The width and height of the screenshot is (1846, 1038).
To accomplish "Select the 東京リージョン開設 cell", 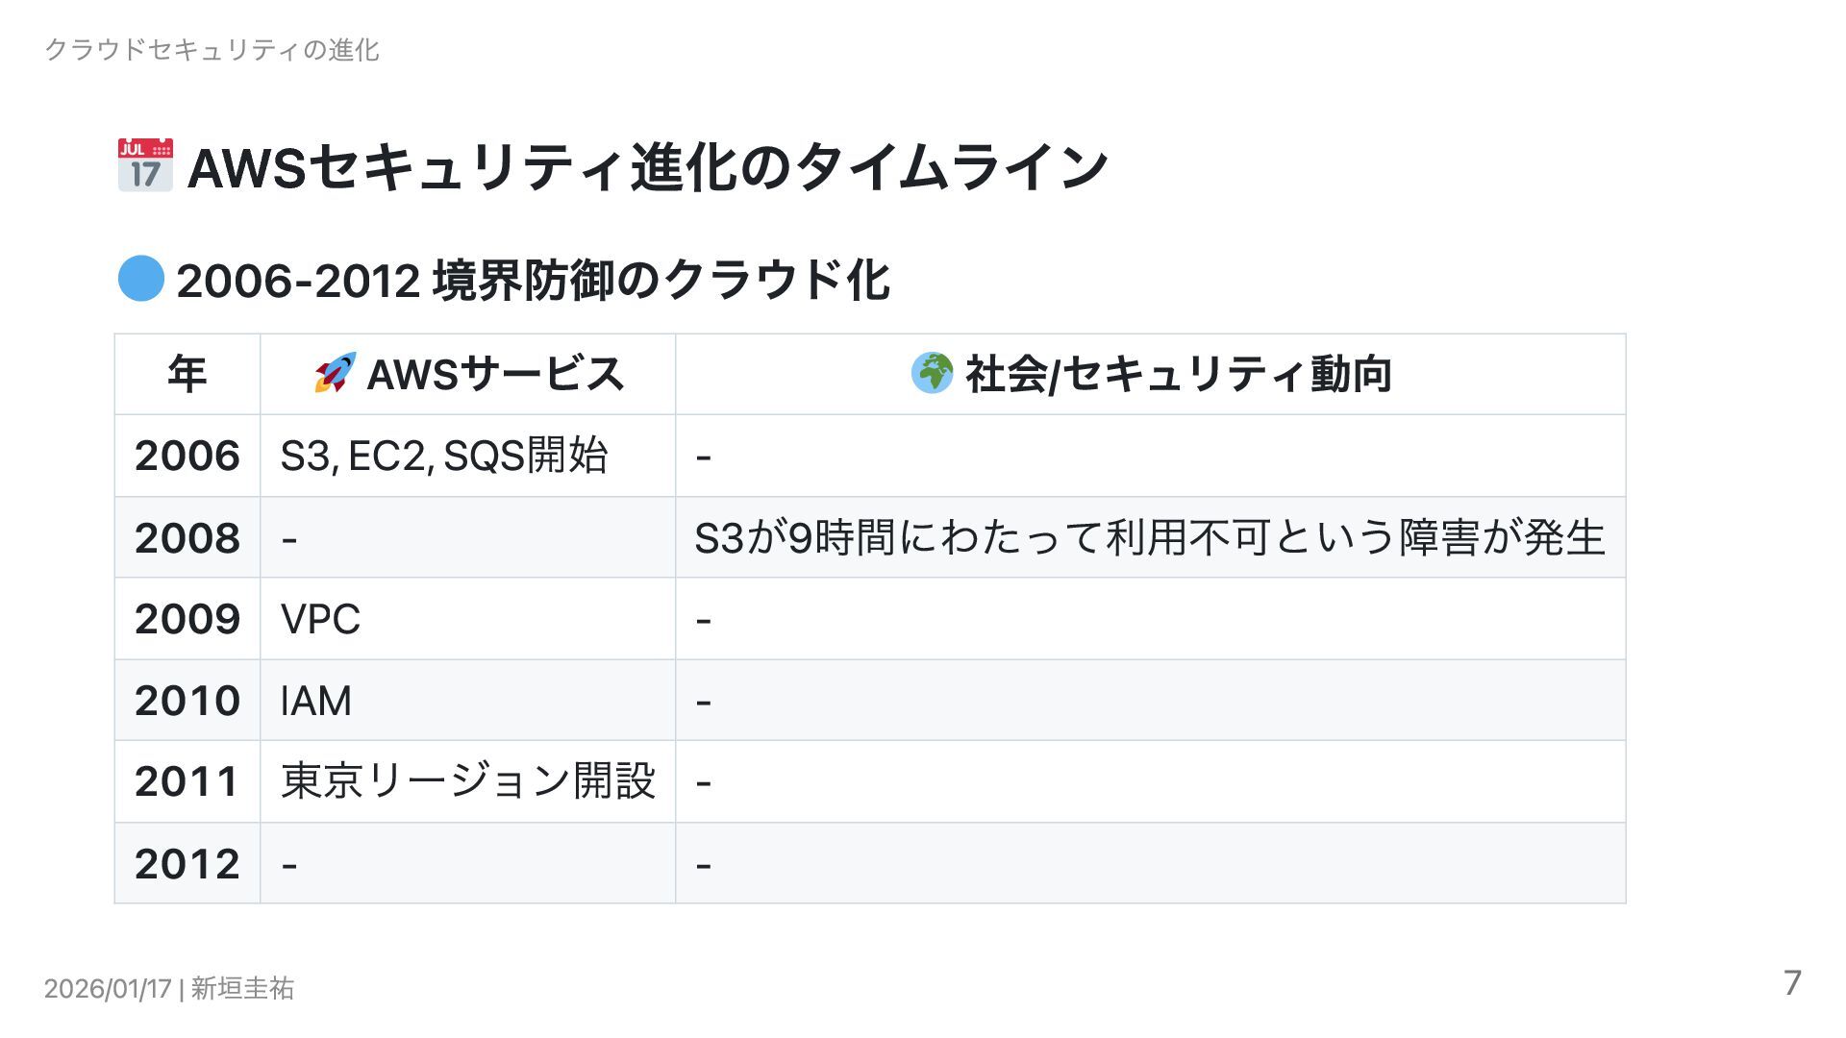I will point(468,781).
